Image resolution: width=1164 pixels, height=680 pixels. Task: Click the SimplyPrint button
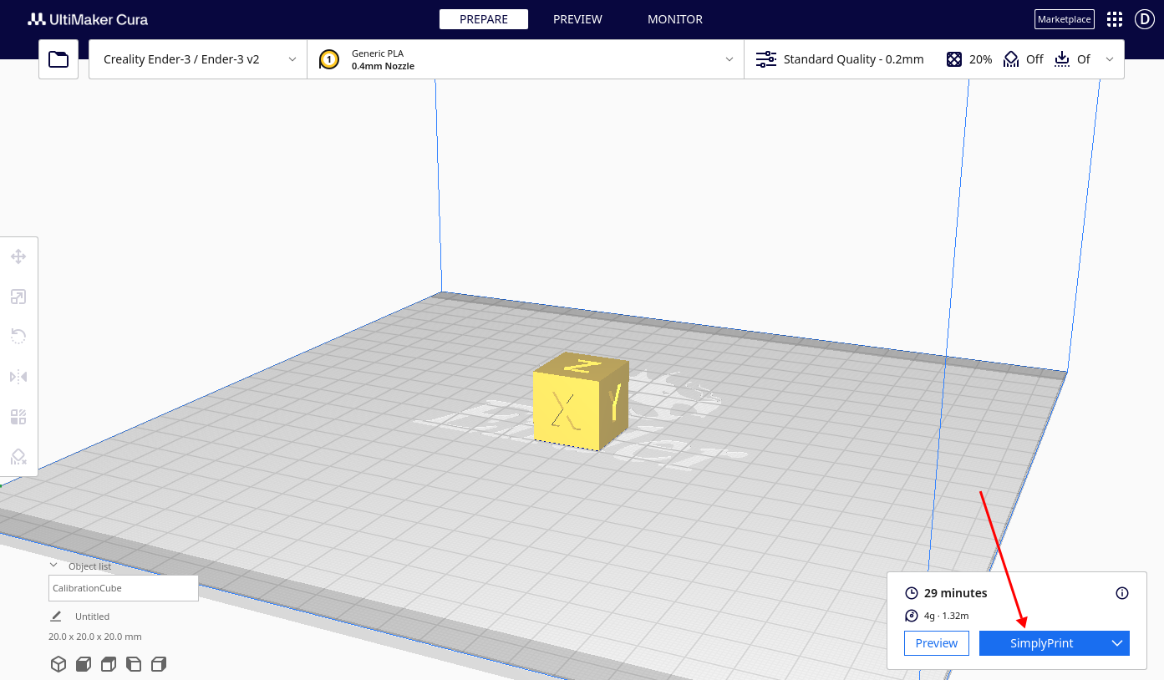coord(1042,643)
